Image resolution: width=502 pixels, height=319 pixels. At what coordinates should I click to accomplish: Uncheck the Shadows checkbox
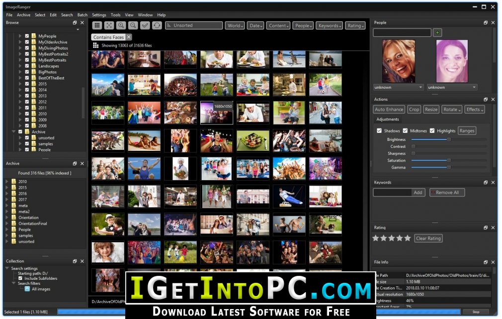point(379,131)
